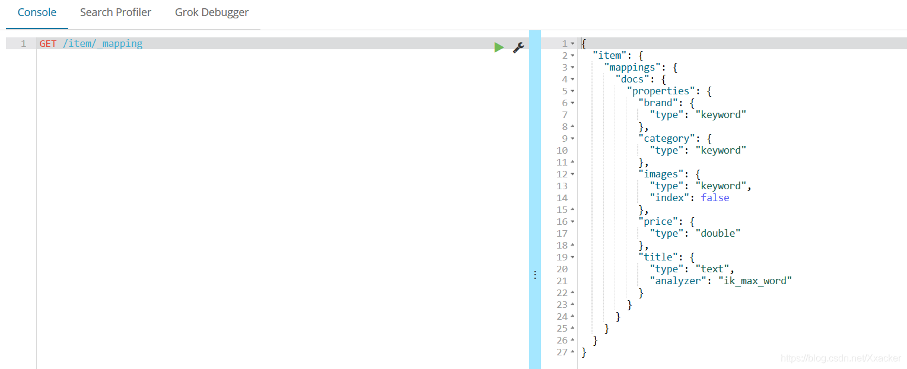The image size is (907, 369).
Task: Click the "properties" key in the response
Action: click(x=661, y=91)
